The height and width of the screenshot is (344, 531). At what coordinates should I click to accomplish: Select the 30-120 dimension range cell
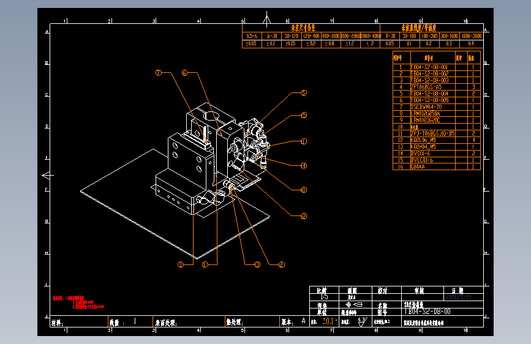coord(292,36)
